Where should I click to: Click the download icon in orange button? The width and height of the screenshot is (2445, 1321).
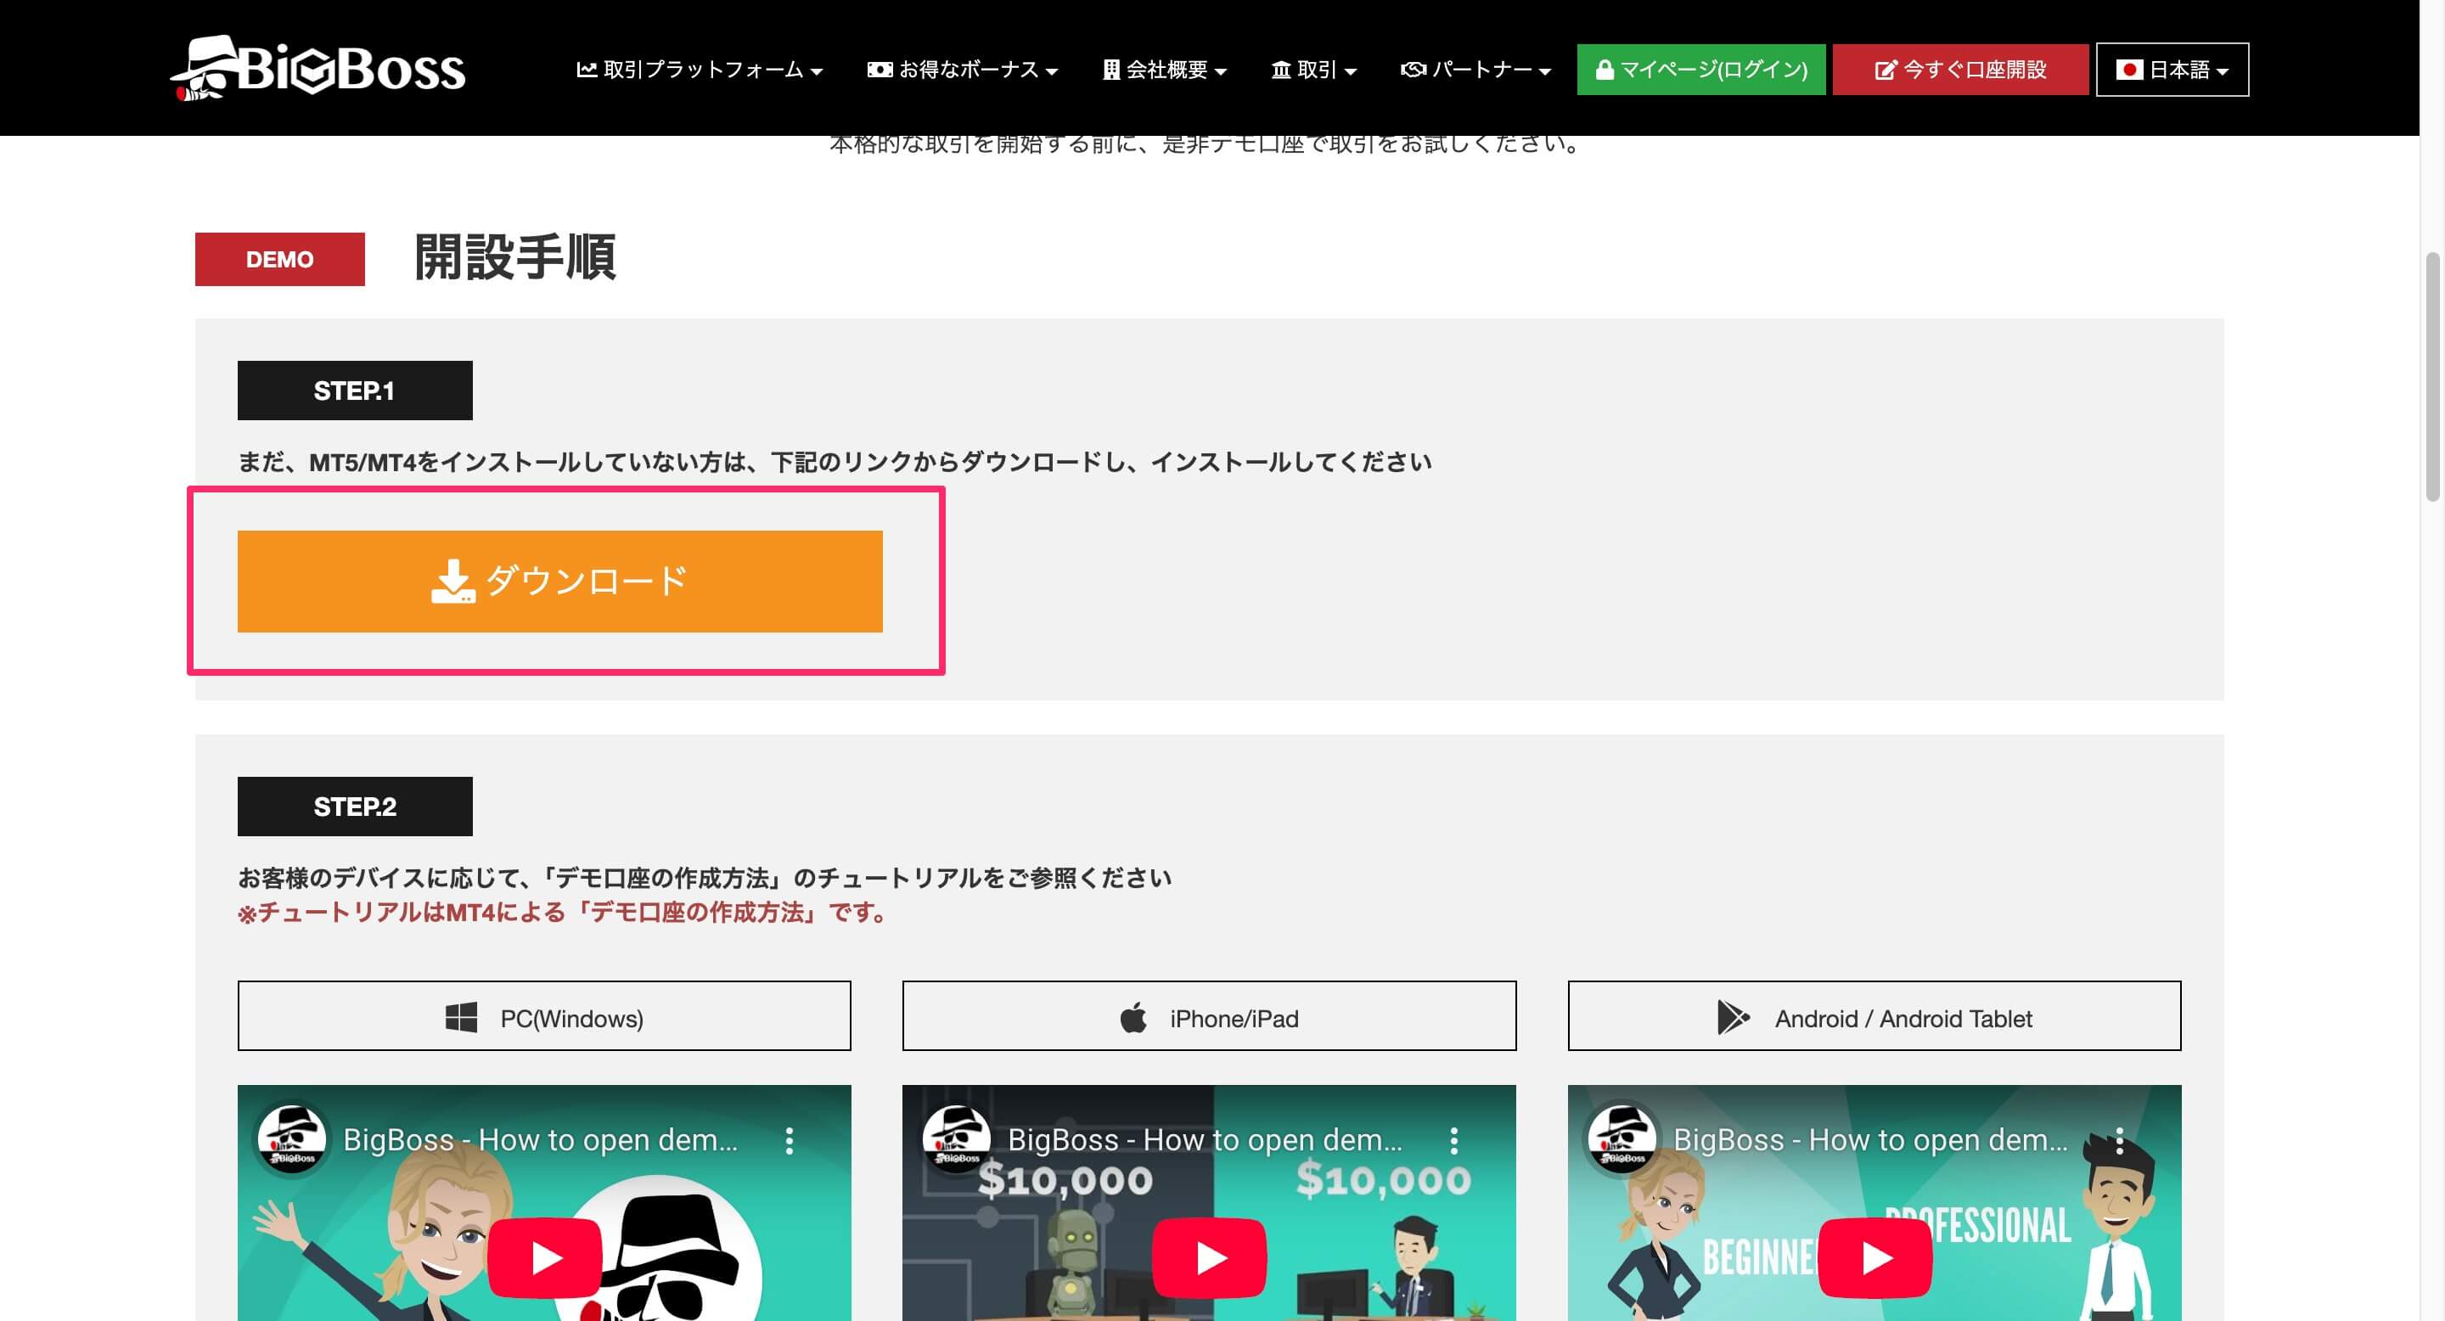(452, 581)
